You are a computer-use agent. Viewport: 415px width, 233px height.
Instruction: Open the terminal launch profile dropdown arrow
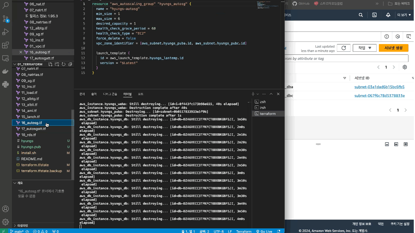(257, 94)
